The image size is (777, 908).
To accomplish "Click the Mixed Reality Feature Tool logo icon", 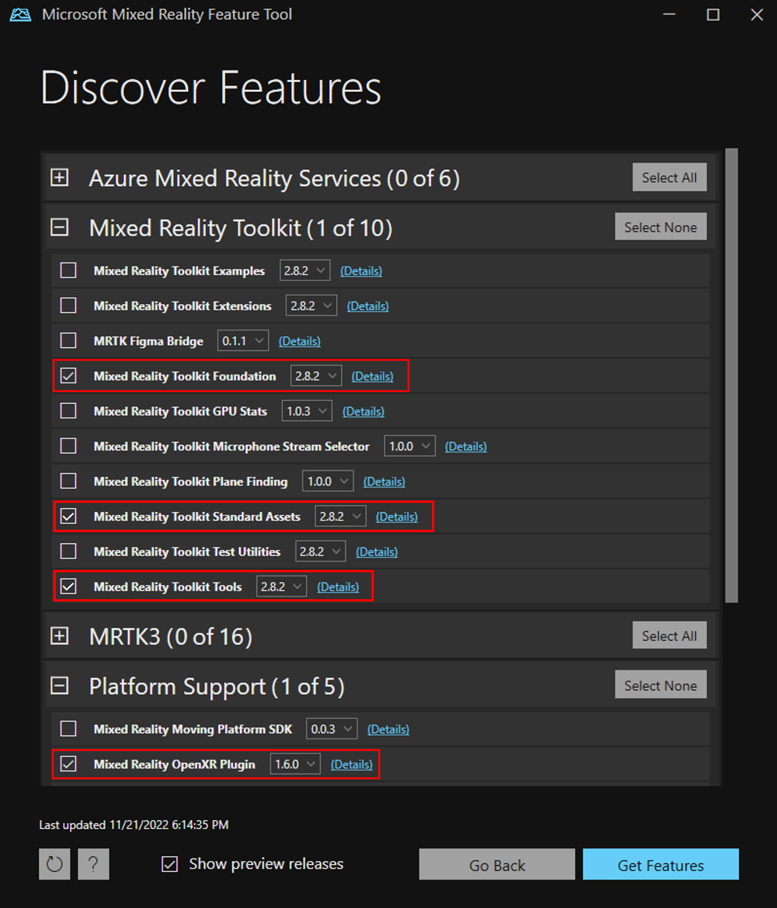I will pos(20,14).
